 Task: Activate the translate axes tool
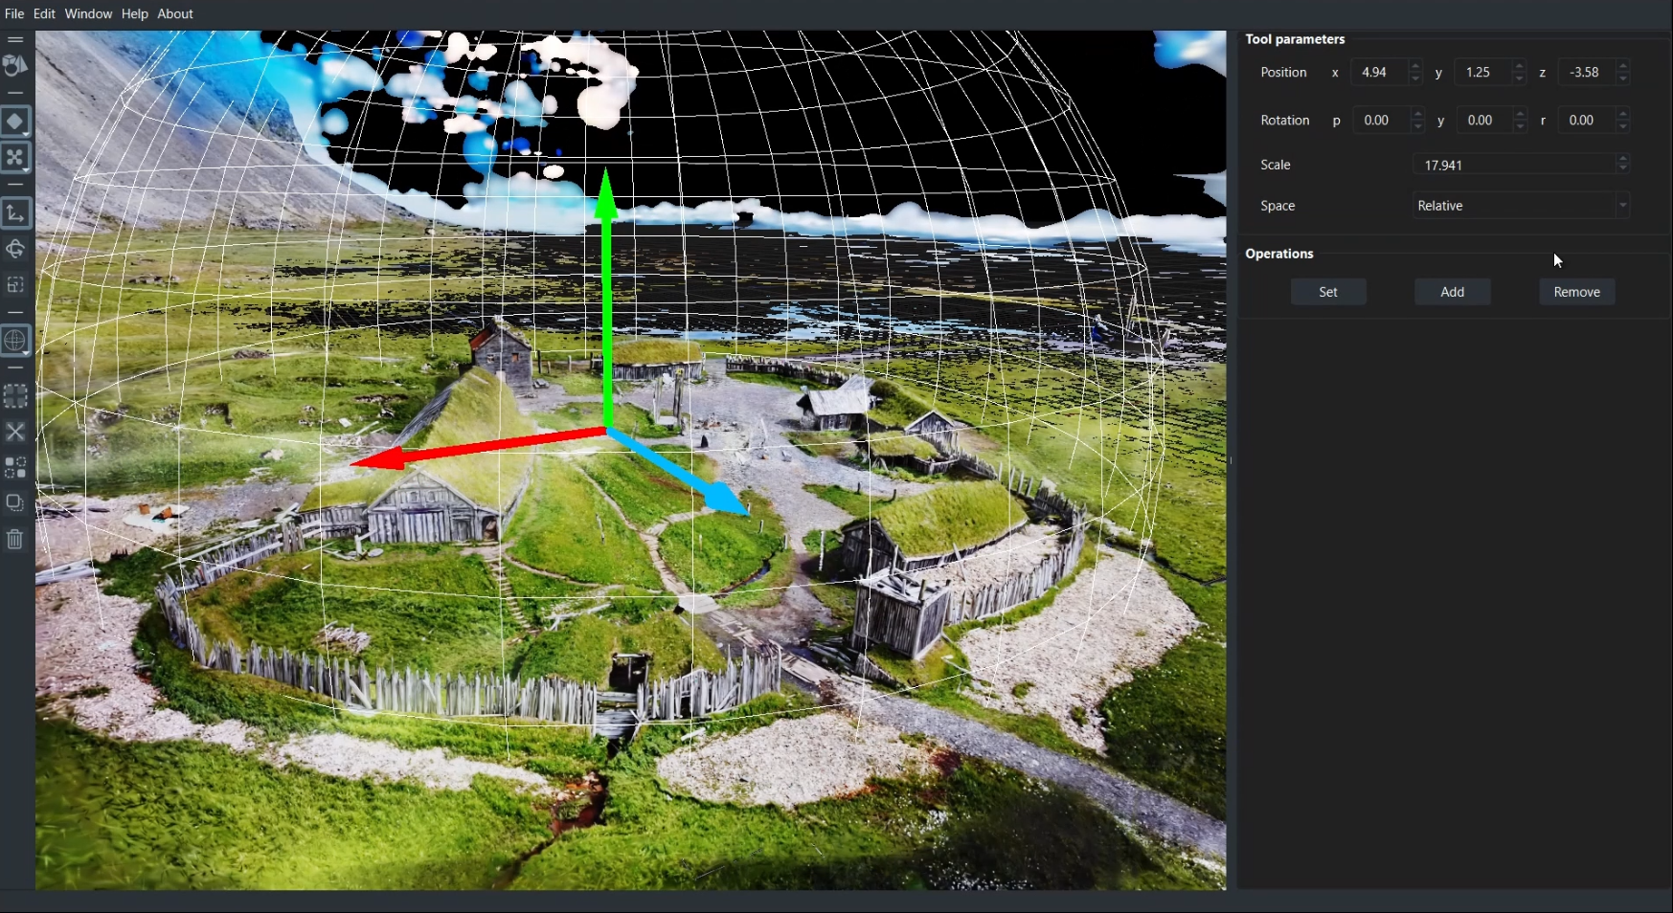click(15, 213)
